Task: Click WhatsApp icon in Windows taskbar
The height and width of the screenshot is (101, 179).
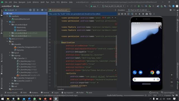Action: tap(34, 99)
